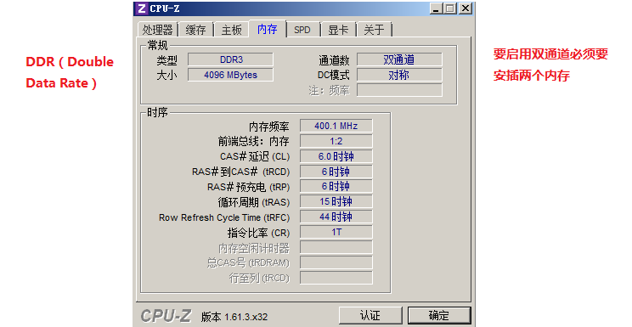Click the tRFC 44 时钟 value
Screen dimensions: 632x327
point(336,217)
